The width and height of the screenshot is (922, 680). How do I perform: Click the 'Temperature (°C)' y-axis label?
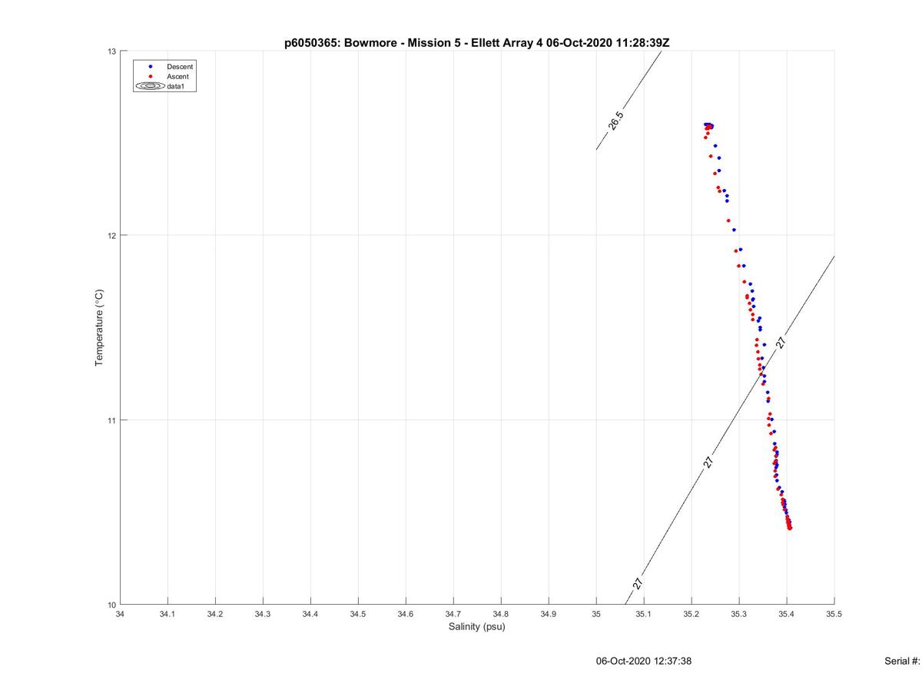pos(98,328)
